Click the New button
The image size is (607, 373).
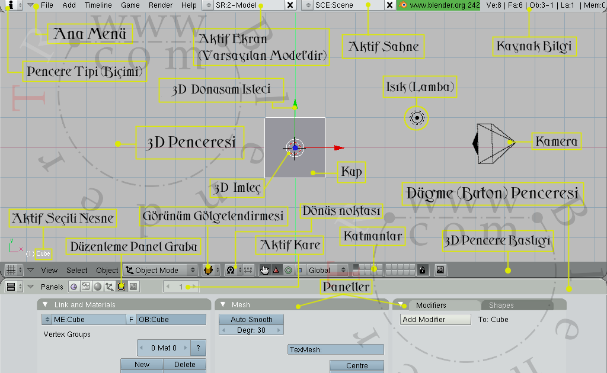142,364
